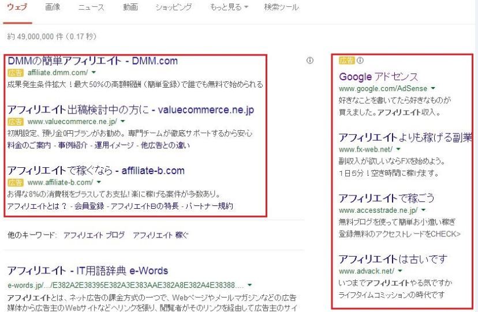
Task: Click related keyword アフィリエイト 稼ぐ
Action: point(160,235)
